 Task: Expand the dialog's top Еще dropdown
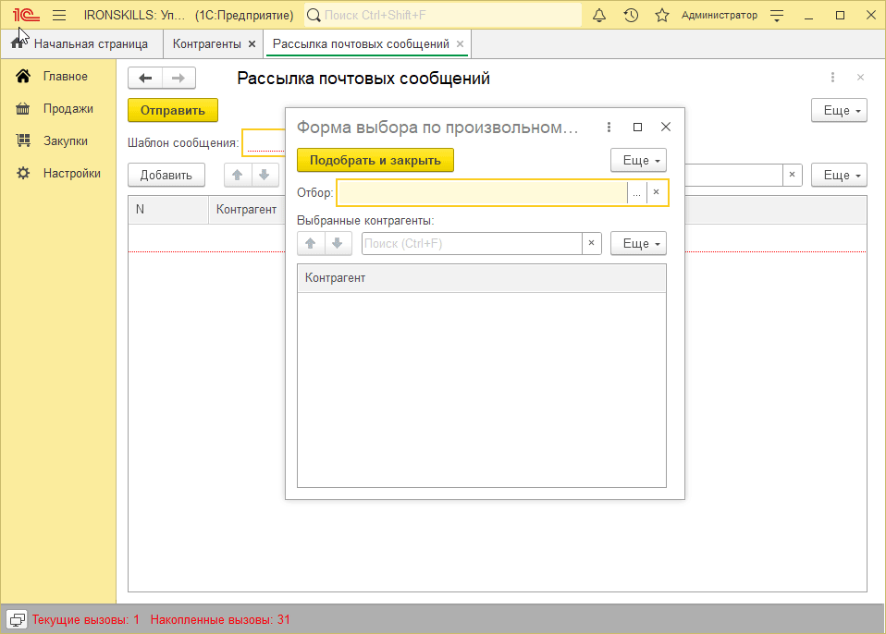point(638,160)
